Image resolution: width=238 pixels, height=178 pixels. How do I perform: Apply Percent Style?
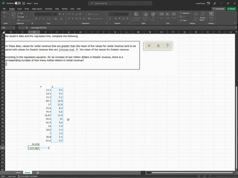click(116, 19)
